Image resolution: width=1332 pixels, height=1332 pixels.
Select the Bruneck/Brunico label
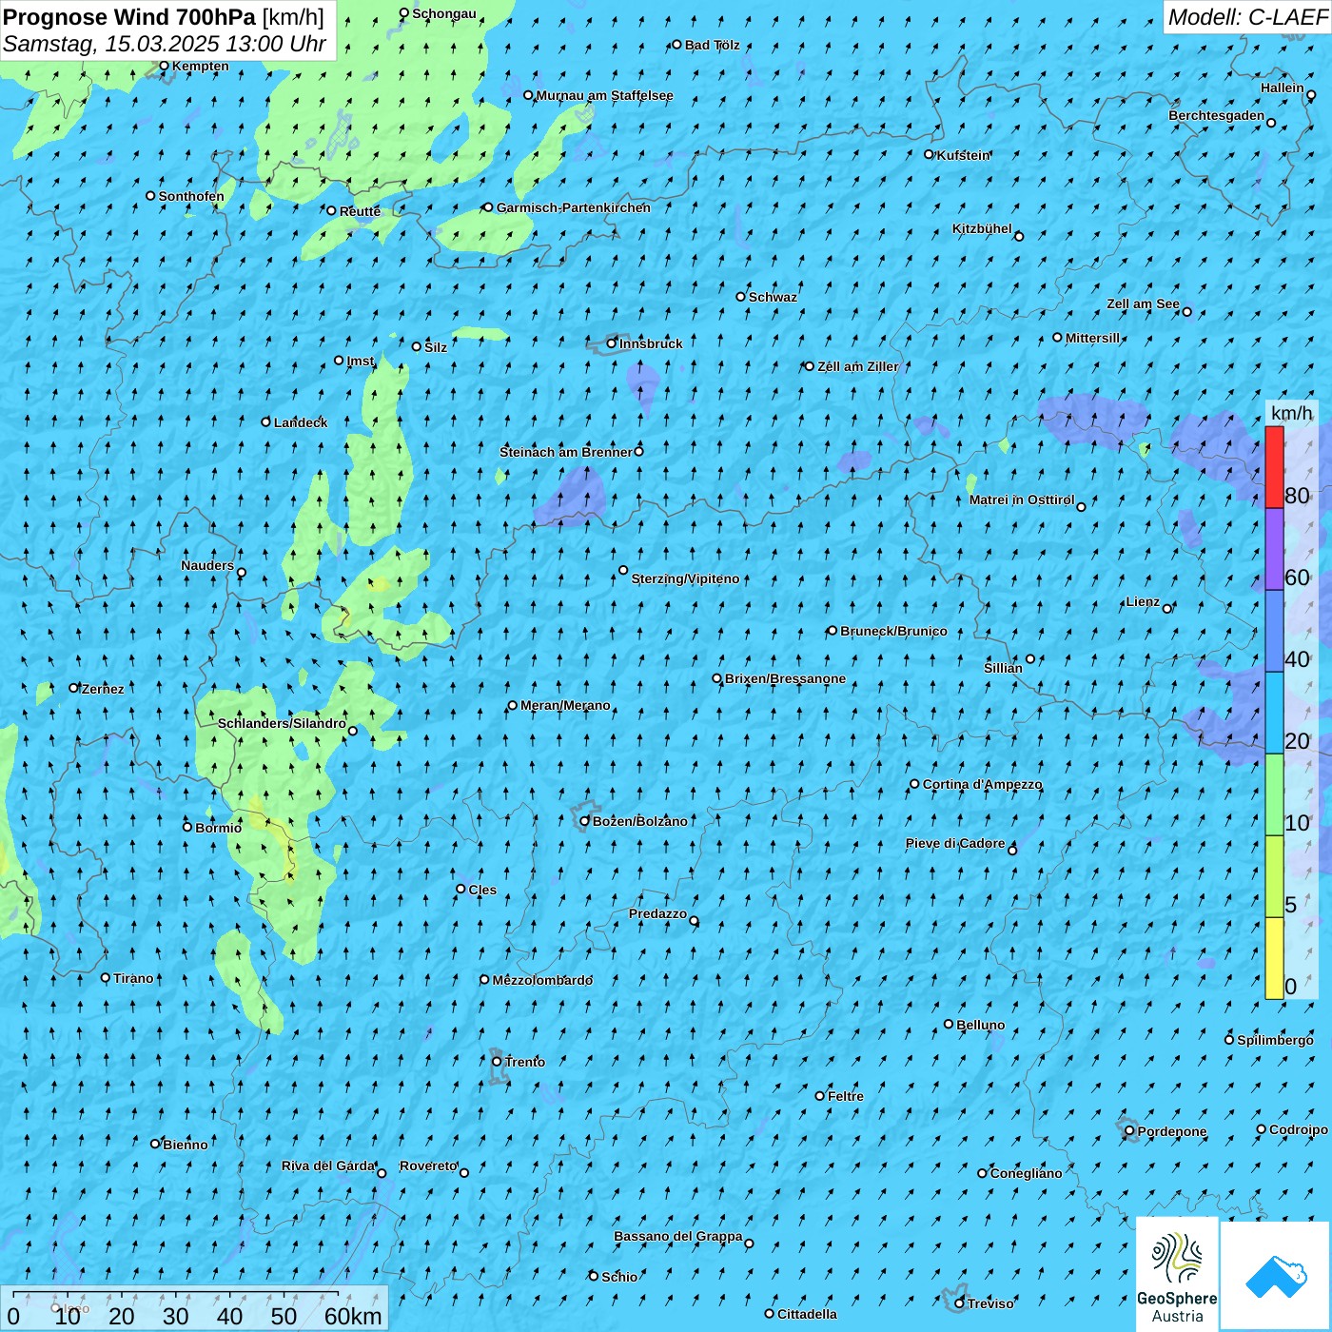pos(893,631)
